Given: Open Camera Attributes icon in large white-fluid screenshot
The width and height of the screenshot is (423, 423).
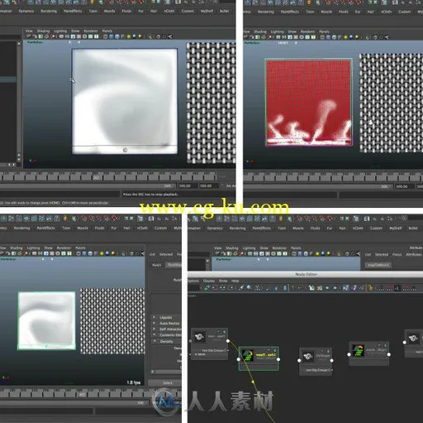Looking at the screenshot, I should pyautogui.click(x=35, y=36).
